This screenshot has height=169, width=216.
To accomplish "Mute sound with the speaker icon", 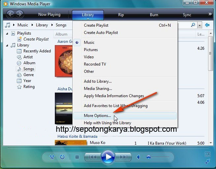I will (138, 157).
